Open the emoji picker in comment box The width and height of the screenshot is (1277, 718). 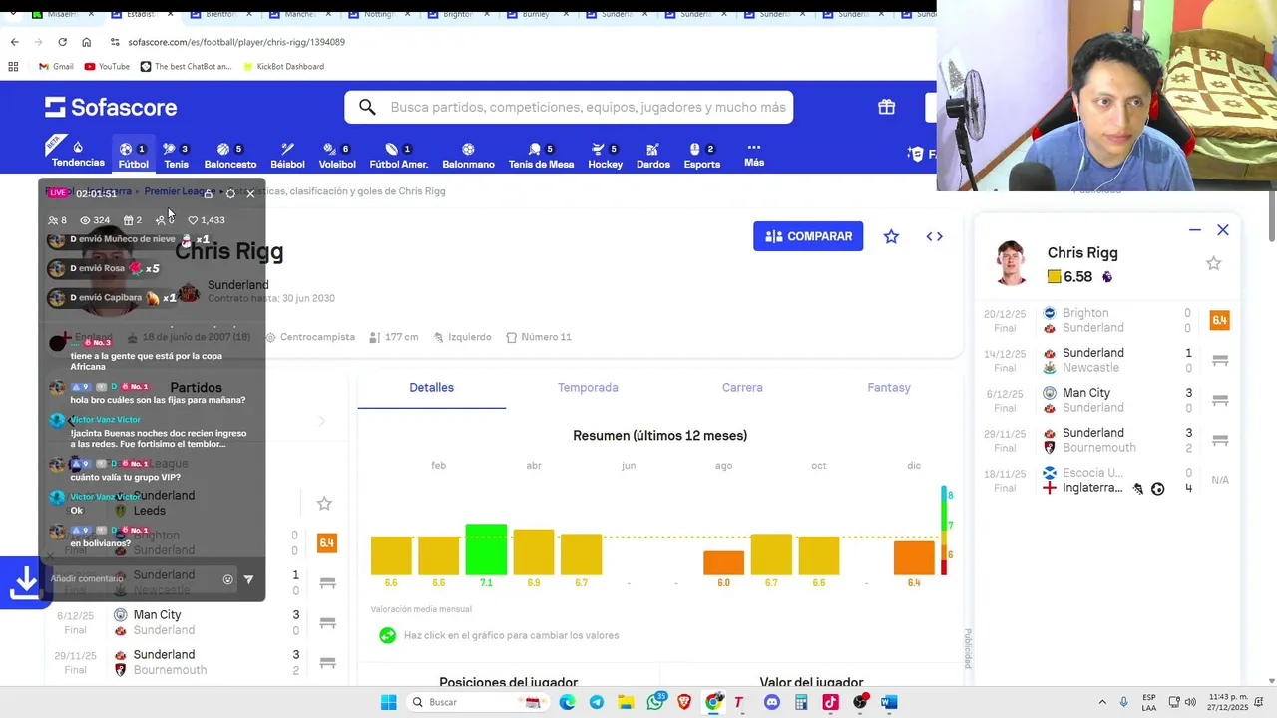(227, 579)
